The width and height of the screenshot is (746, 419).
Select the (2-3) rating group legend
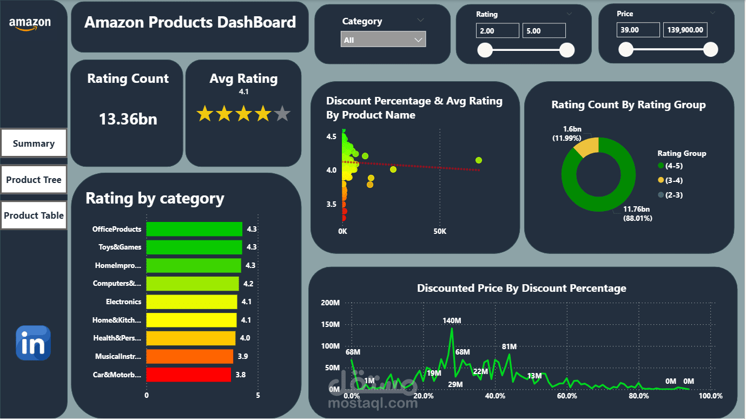point(671,195)
